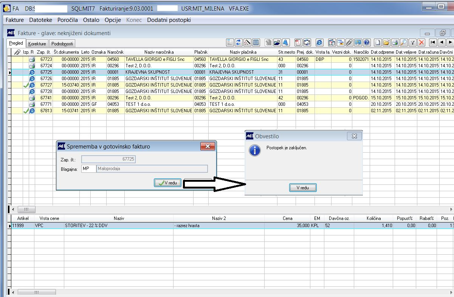Click the Blagajna field containing MP
This screenshot has height=297, width=454.
pos(88,169)
